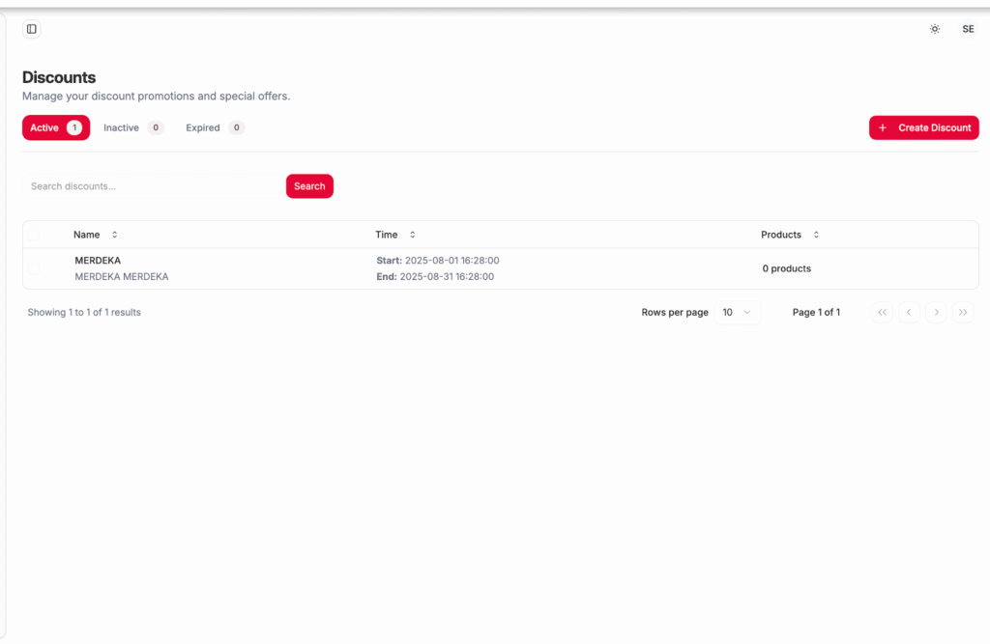Open the Rows per page dropdown
Screen dimensions: 990x644
[738, 313]
